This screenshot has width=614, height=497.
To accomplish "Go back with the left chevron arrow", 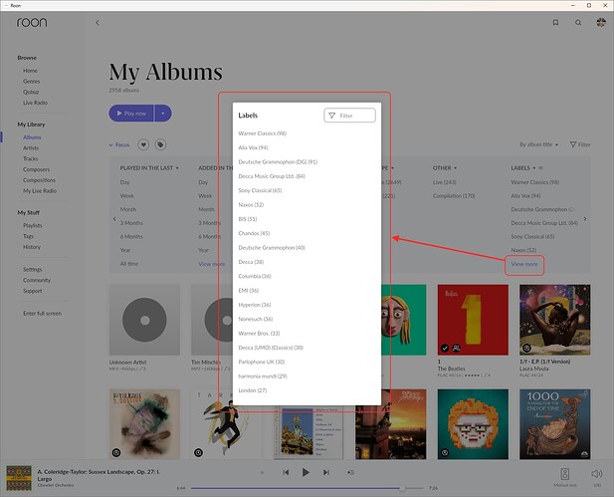I will 98,23.
